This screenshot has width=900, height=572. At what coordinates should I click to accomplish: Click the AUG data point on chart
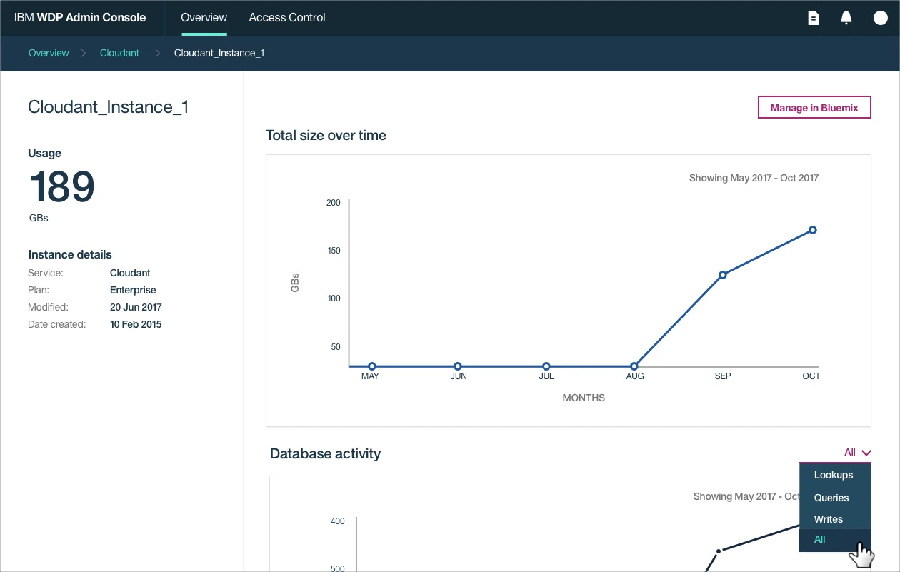pyautogui.click(x=634, y=366)
